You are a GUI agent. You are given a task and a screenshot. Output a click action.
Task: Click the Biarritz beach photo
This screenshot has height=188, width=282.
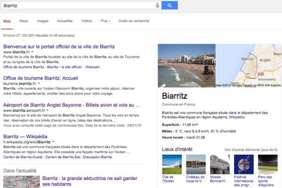point(187,66)
